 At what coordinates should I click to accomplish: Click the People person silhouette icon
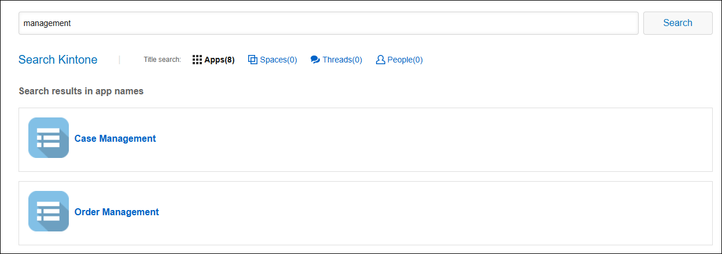click(380, 60)
